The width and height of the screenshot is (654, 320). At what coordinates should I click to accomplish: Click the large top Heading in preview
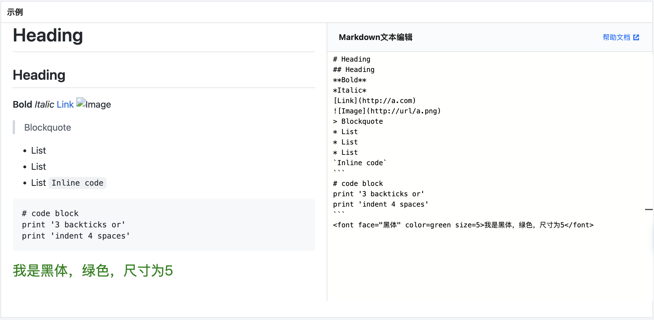click(48, 35)
